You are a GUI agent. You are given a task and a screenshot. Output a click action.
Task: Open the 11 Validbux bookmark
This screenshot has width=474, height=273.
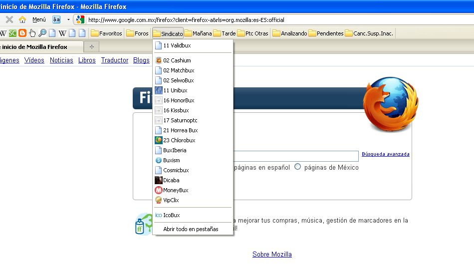(193, 45)
